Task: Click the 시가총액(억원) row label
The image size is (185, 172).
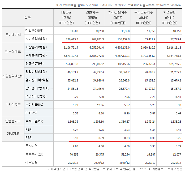Action: [x=36, y=39]
